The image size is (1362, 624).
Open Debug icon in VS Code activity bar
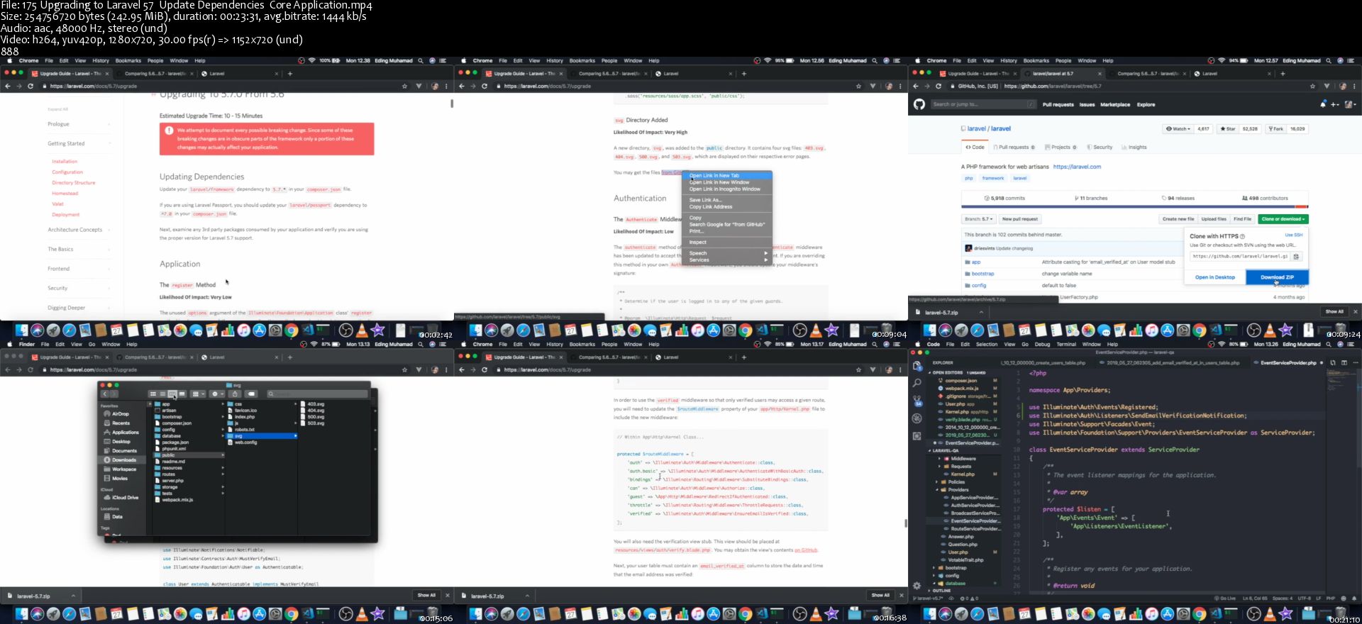(x=917, y=418)
